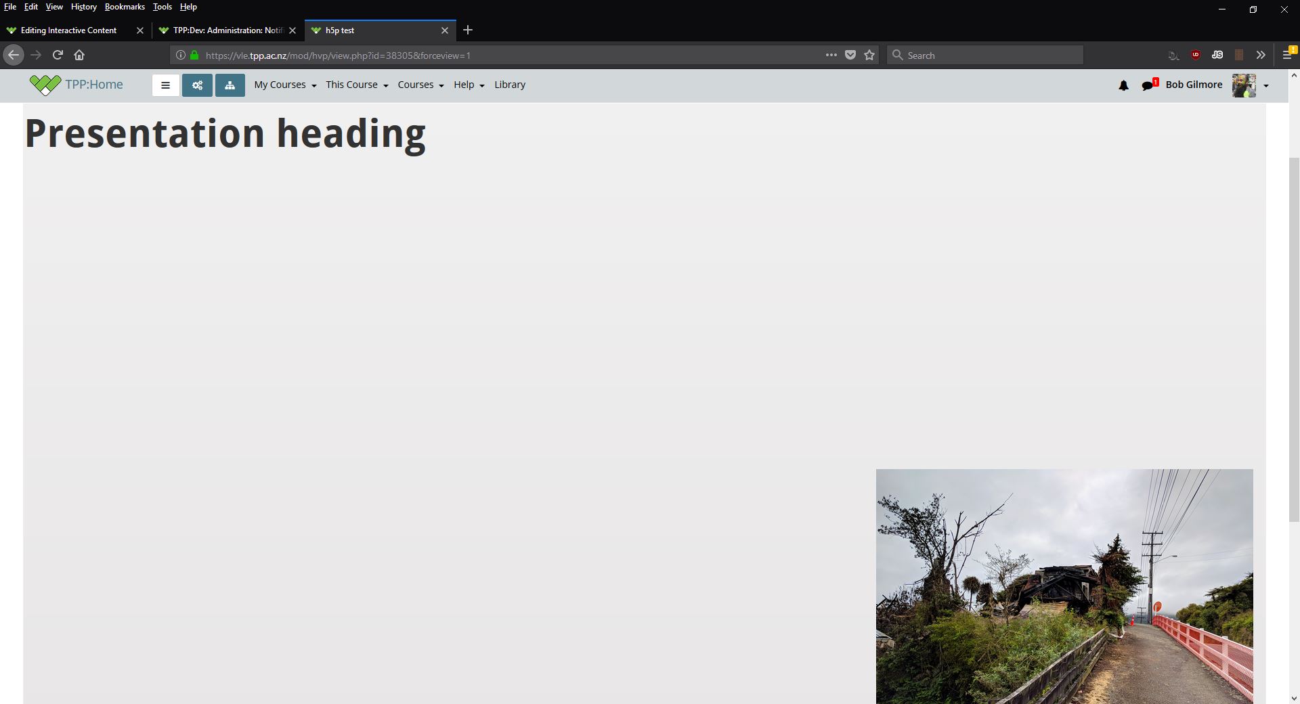Open the Bookmarks menu

click(x=125, y=7)
